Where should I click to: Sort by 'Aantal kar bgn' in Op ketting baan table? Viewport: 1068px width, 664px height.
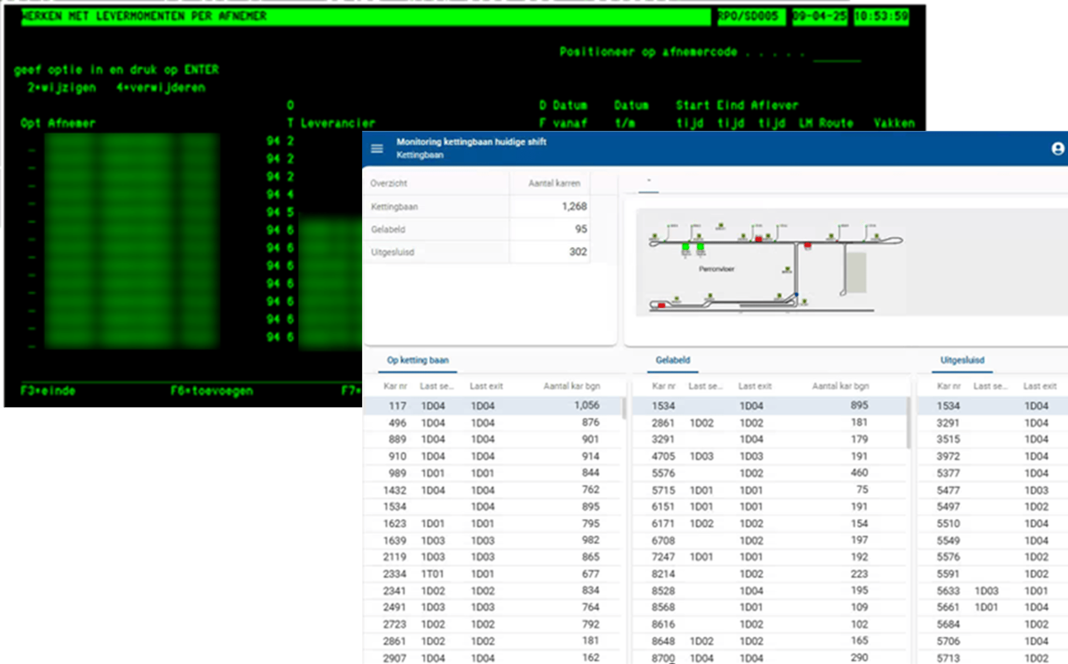pos(571,386)
